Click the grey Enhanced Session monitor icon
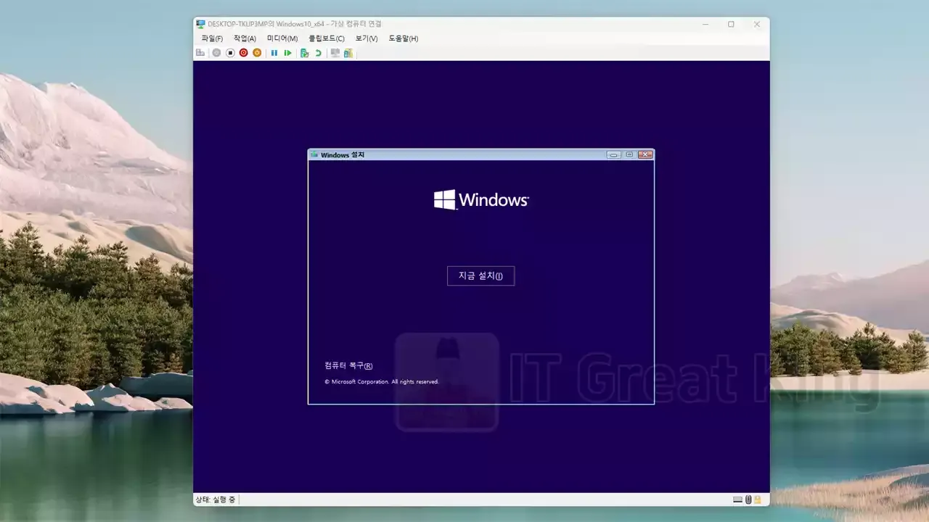Image resolution: width=929 pixels, height=522 pixels. (335, 53)
